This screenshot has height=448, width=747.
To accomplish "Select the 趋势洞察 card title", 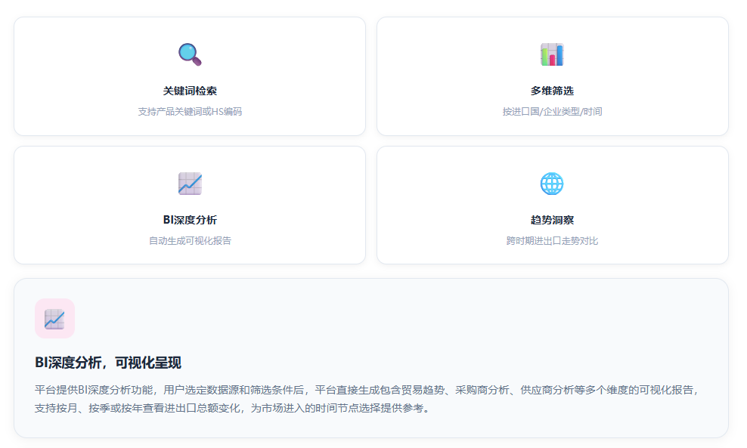I will tap(552, 220).
